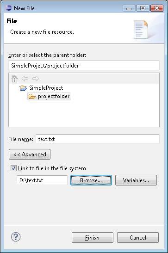The width and height of the screenshot is (168, 253).
Task: Open the Variables... dialog button
Action: [136, 180]
